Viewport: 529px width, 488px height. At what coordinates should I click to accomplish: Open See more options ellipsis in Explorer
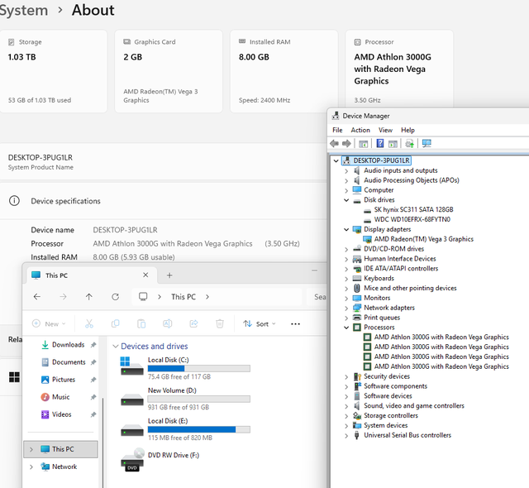[x=295, y=324]
